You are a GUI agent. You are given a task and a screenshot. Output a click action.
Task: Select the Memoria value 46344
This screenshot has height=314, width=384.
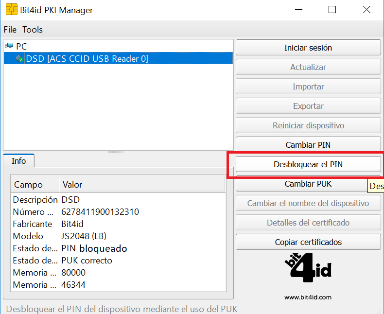tap(73, 285)
